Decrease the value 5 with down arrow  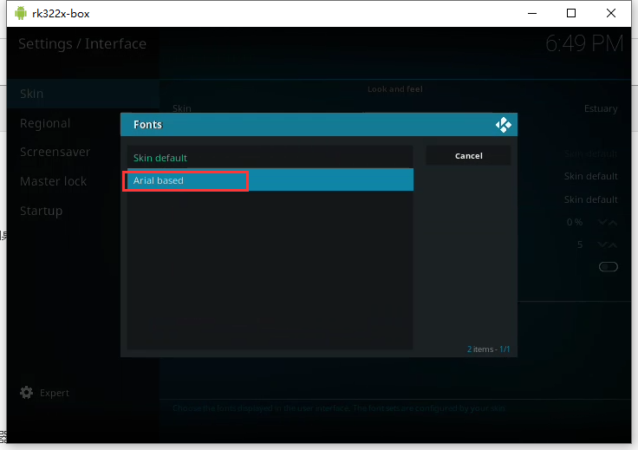[602, 245]
